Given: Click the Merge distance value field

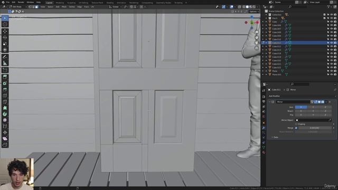Looking at the screenshot, I should point(315,128).
